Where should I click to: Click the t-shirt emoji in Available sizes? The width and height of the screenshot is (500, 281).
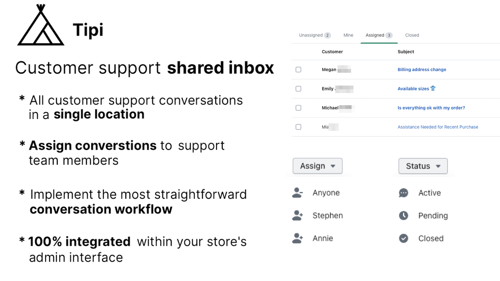pos(433,88)
